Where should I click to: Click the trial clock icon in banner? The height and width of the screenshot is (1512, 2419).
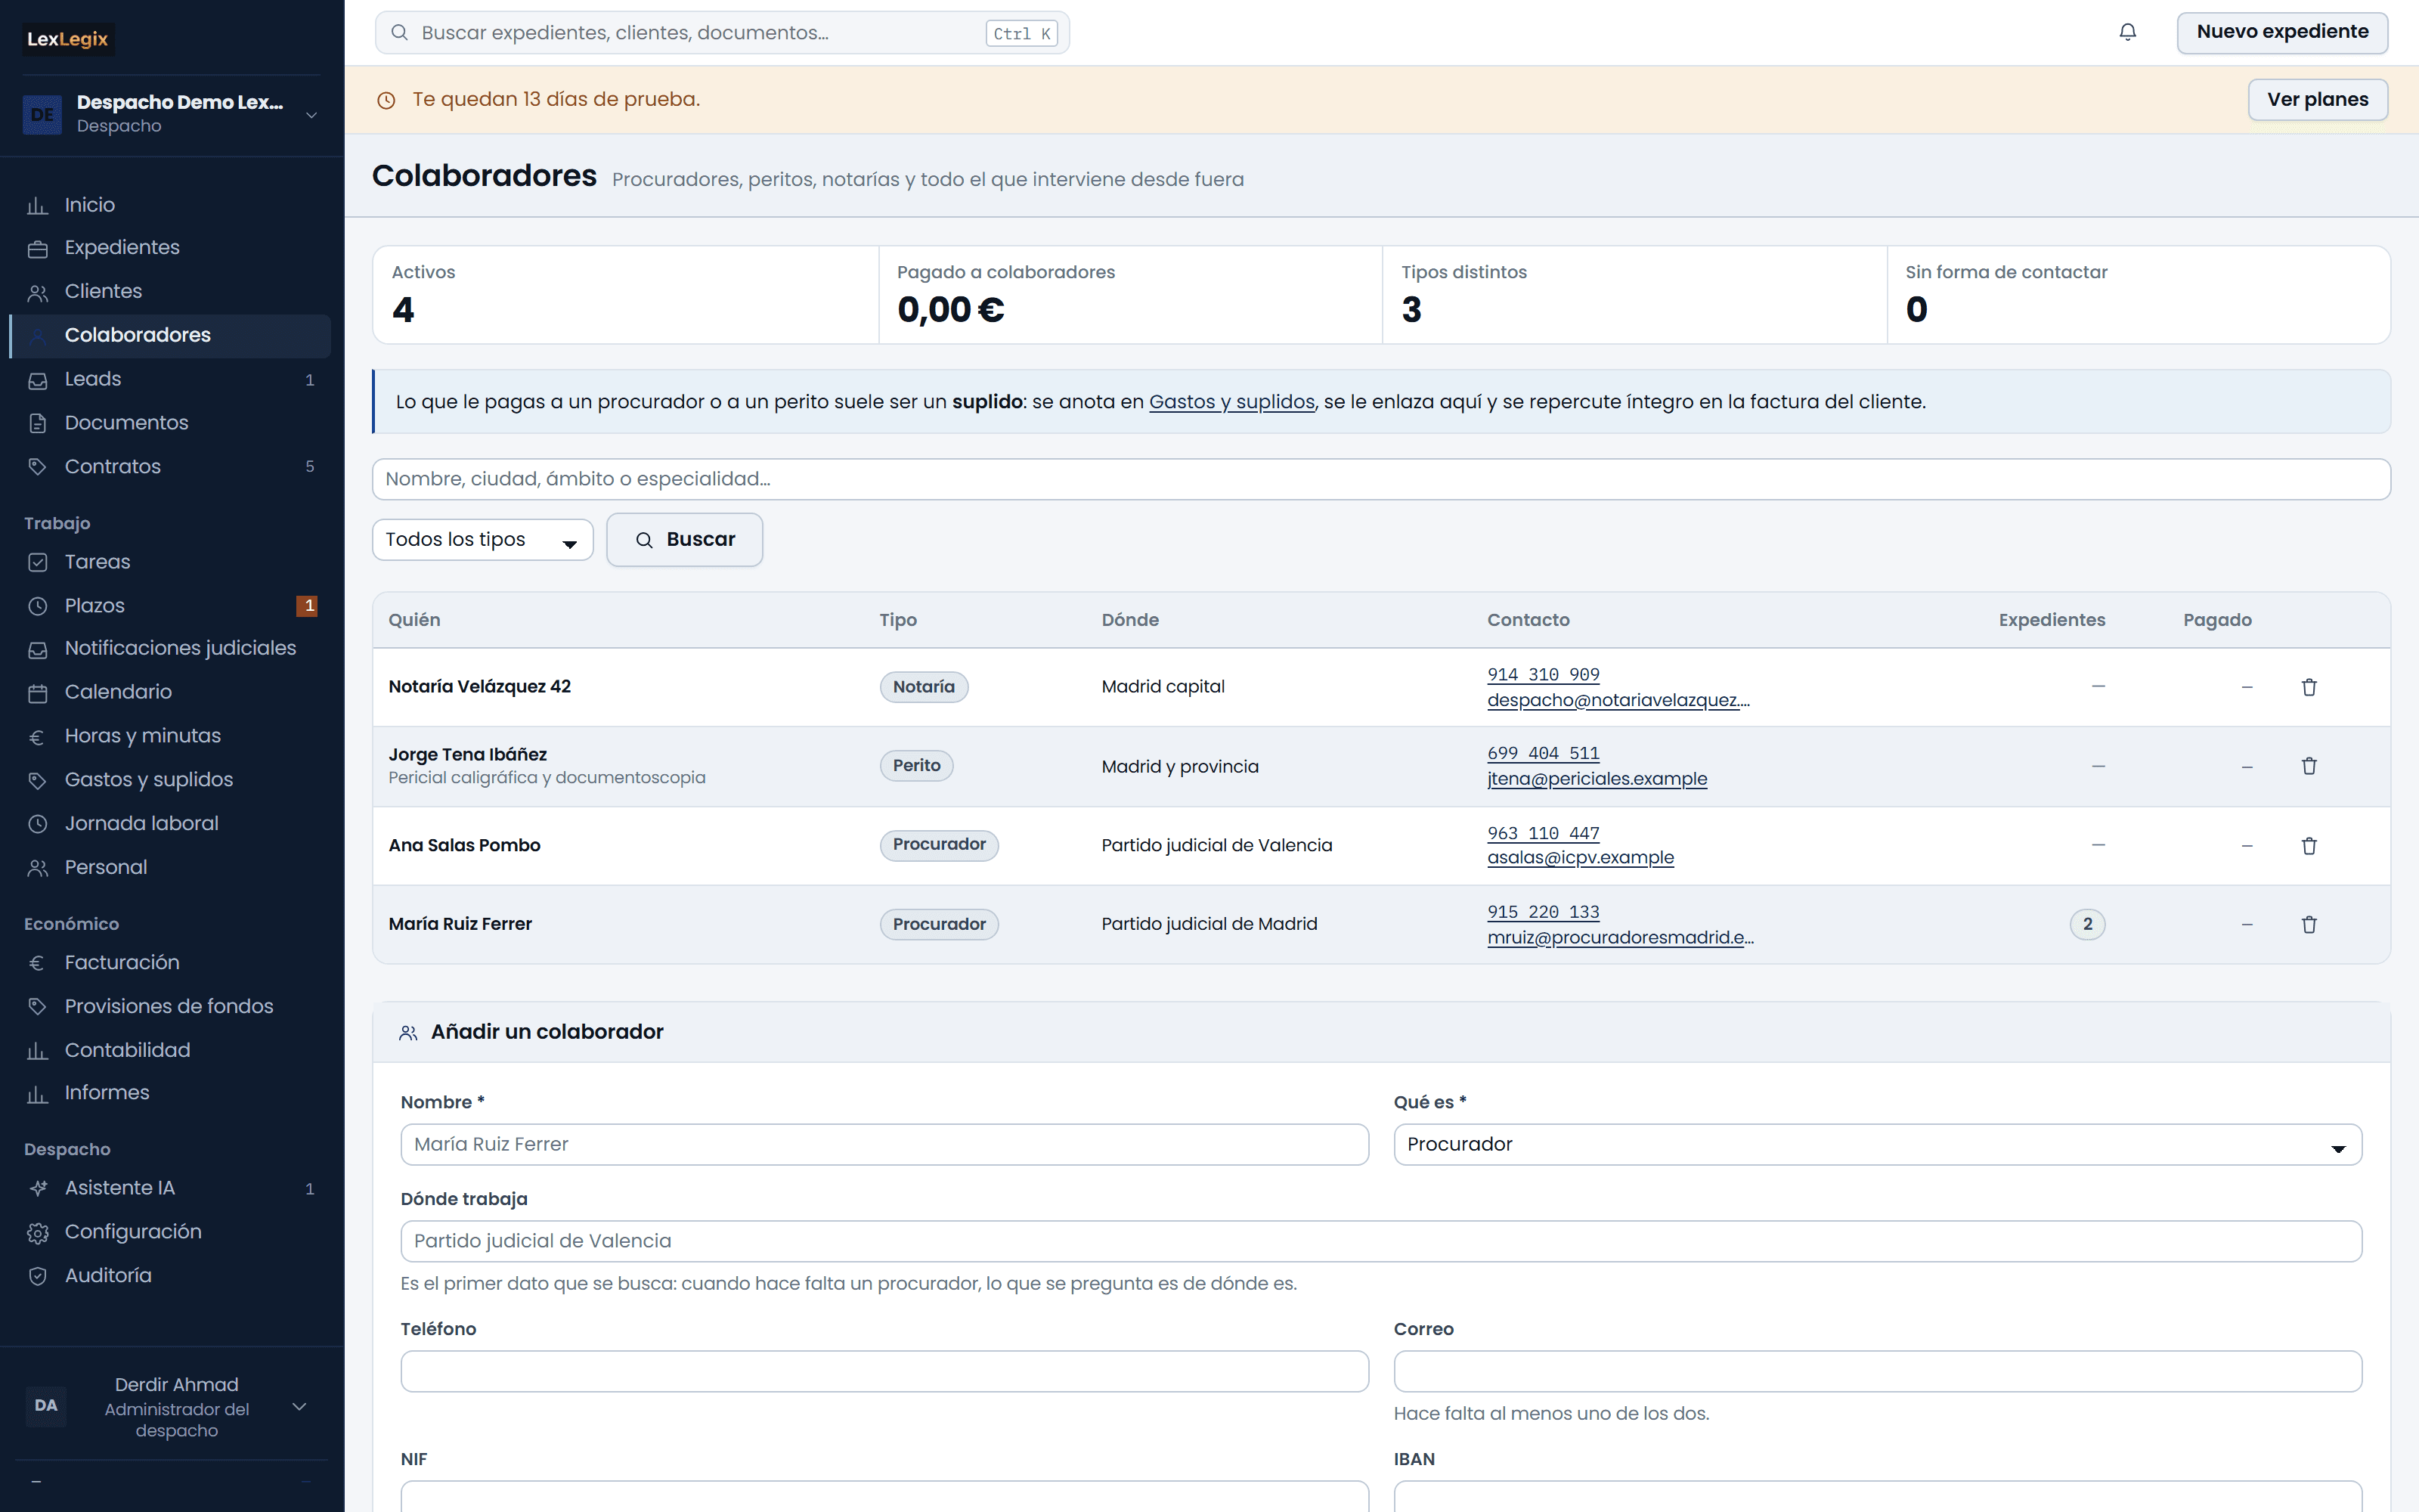click(x=386, y=100)
